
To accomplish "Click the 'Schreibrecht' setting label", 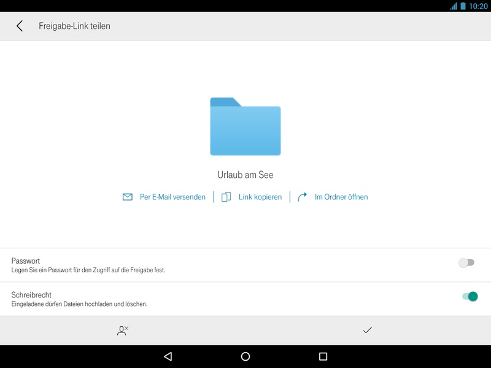I will [31, 295].
